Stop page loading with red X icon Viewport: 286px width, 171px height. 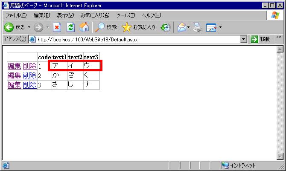(x=57, y=27)
